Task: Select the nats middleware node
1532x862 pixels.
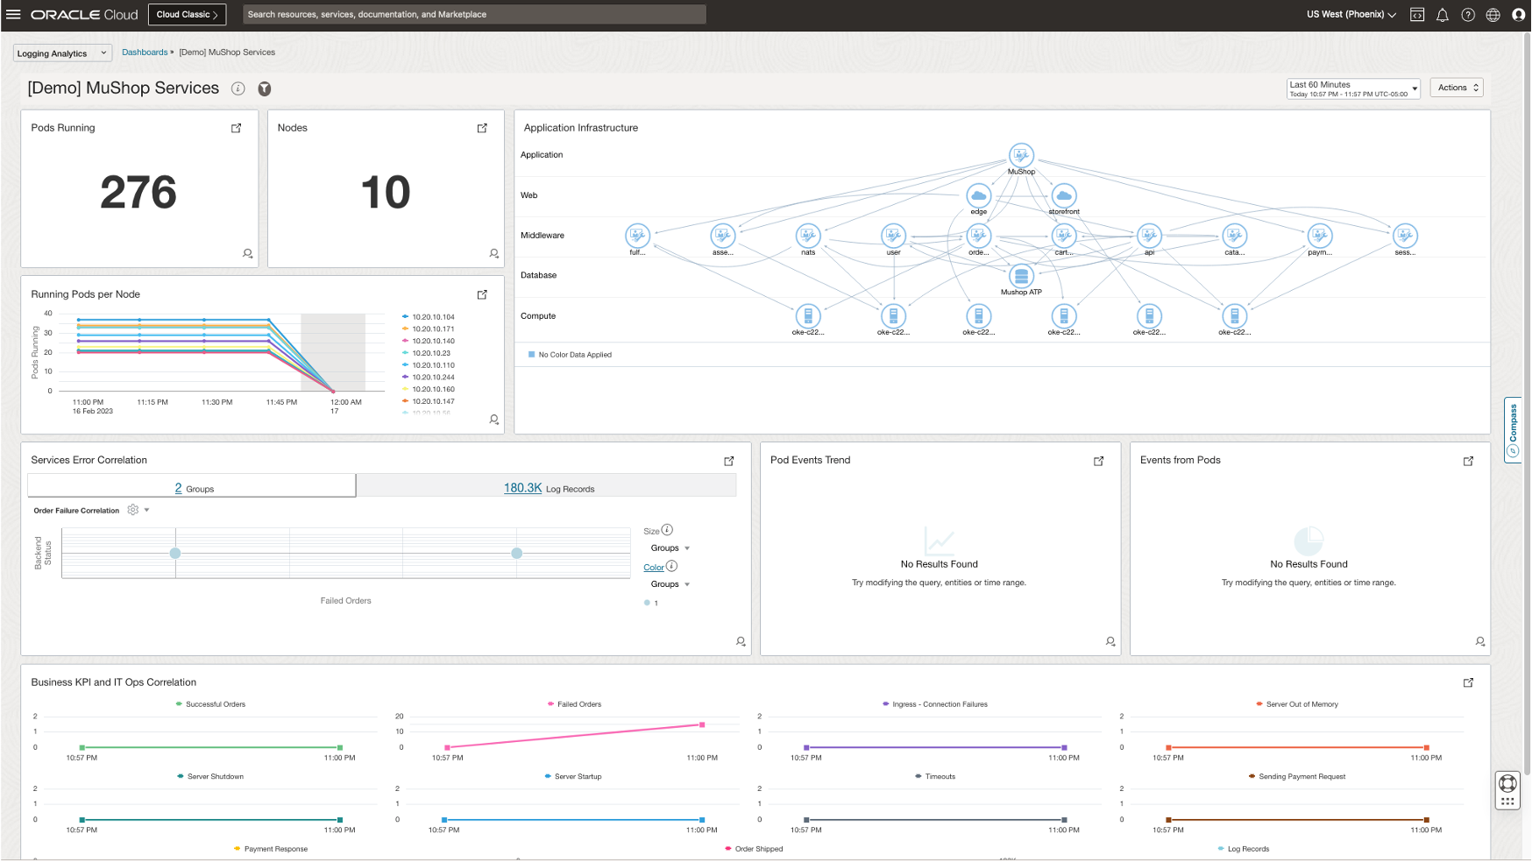Action: tap(808, 236)
